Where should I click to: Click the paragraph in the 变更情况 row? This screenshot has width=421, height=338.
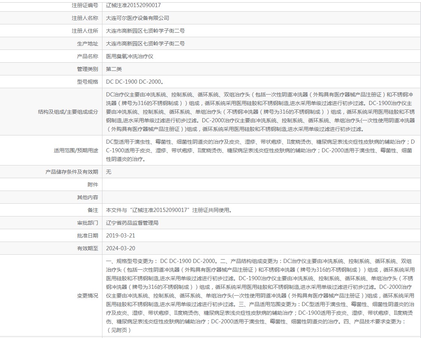pos(260,296)
